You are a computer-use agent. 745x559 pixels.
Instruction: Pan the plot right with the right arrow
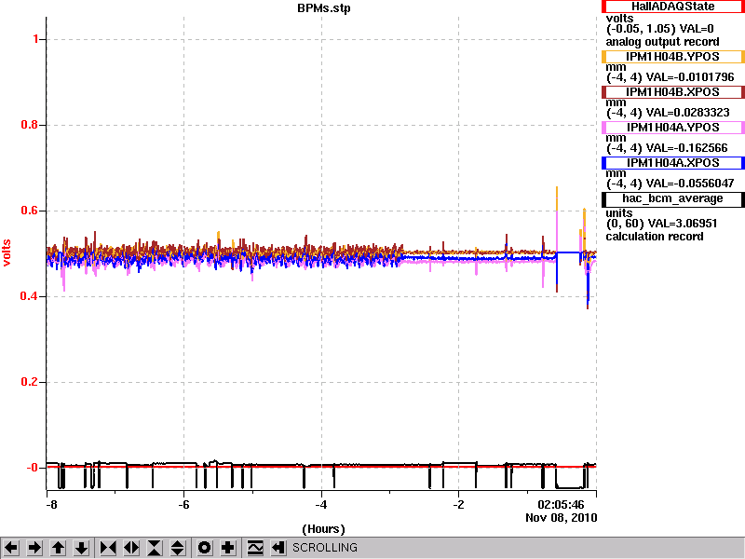34,548
